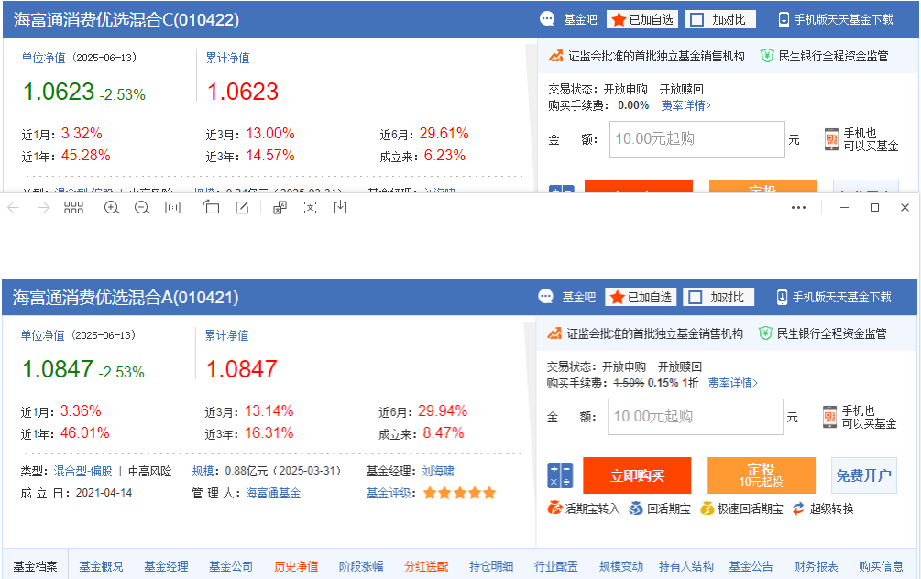Open 单位净值 link of fund 010422
Screen dimensions: 921x579
coord(43,58)
